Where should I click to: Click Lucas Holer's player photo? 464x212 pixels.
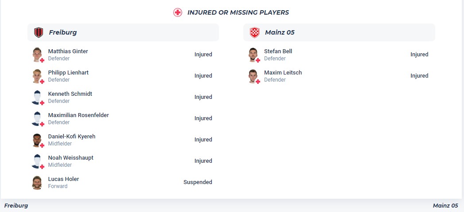(x=37, y=182)
